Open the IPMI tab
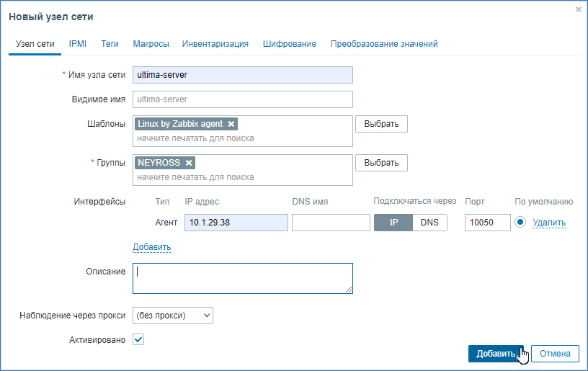The width and height of the screenshot is (588, 371). (x=78, y=44)
